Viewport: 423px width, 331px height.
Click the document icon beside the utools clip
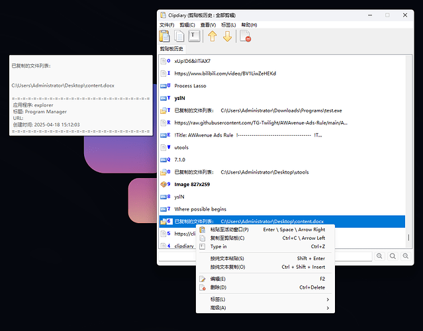164,148
